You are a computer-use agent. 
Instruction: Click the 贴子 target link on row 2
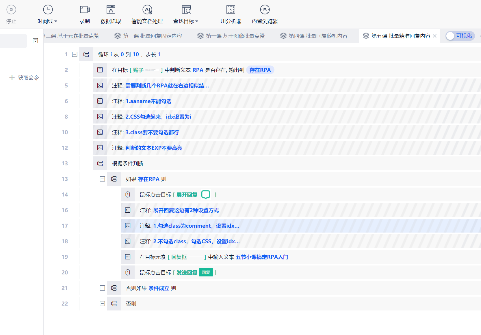coord(138,70)
